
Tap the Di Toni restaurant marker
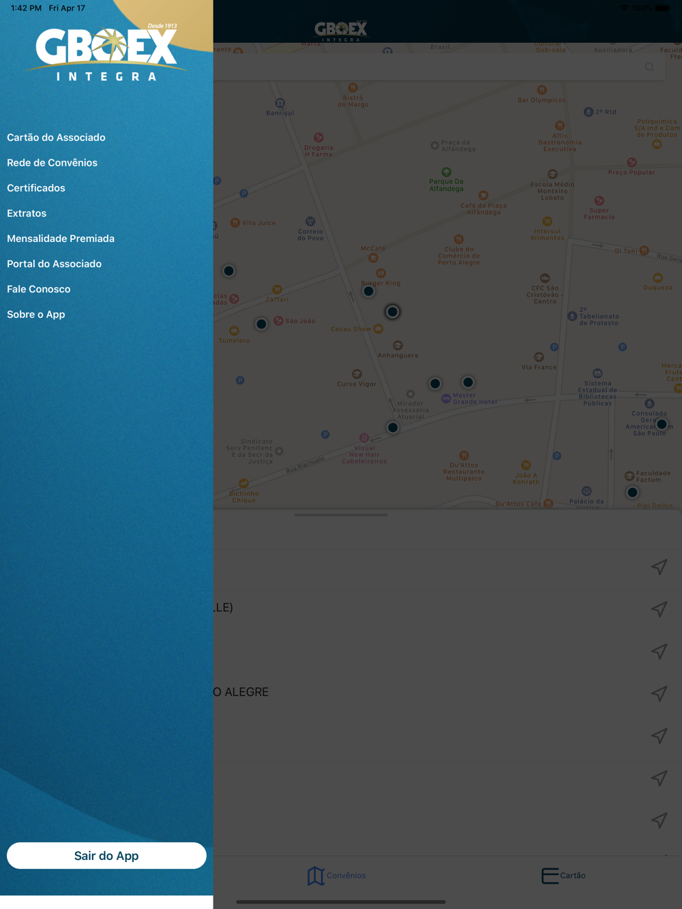644,251
